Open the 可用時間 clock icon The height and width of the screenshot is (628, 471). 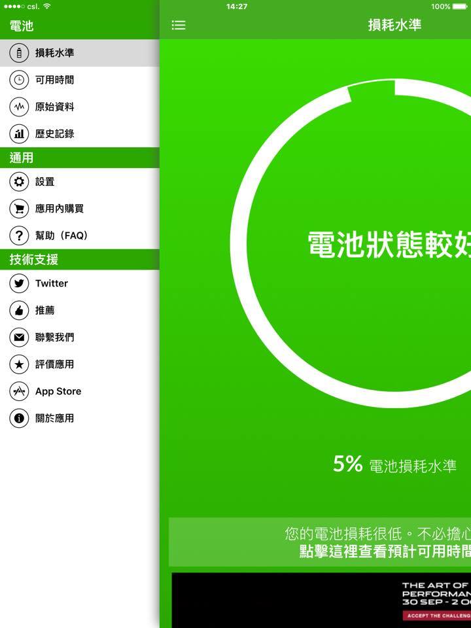(19, 80)
